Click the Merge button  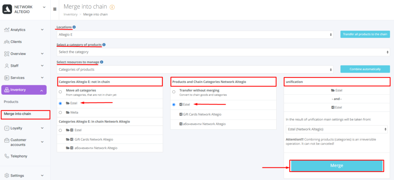click(337, 166)
